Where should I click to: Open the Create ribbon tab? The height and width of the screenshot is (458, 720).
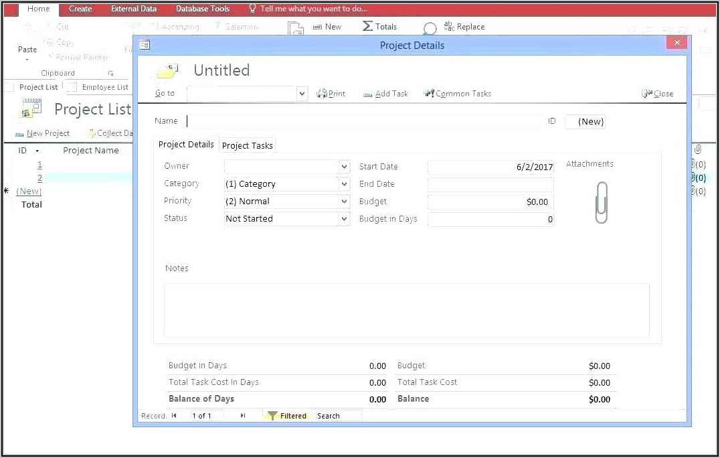(x=80, y=9)
